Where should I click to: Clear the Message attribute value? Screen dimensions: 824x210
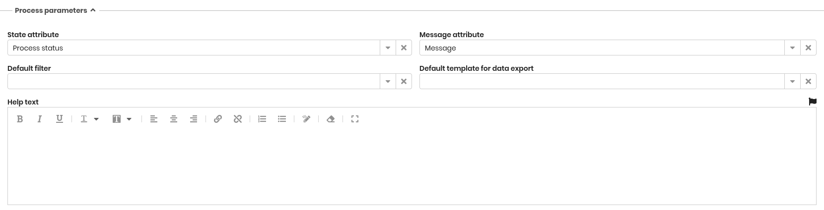(808, 48)
